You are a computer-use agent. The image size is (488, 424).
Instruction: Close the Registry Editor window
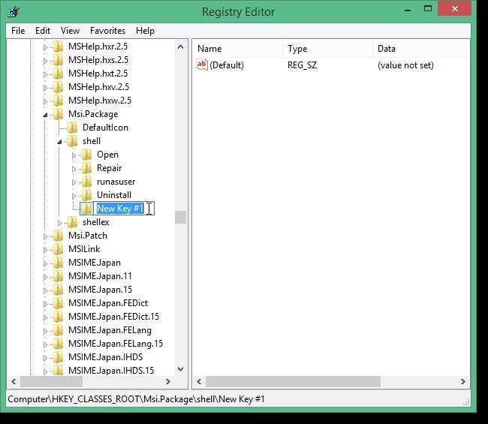point(455,9)
